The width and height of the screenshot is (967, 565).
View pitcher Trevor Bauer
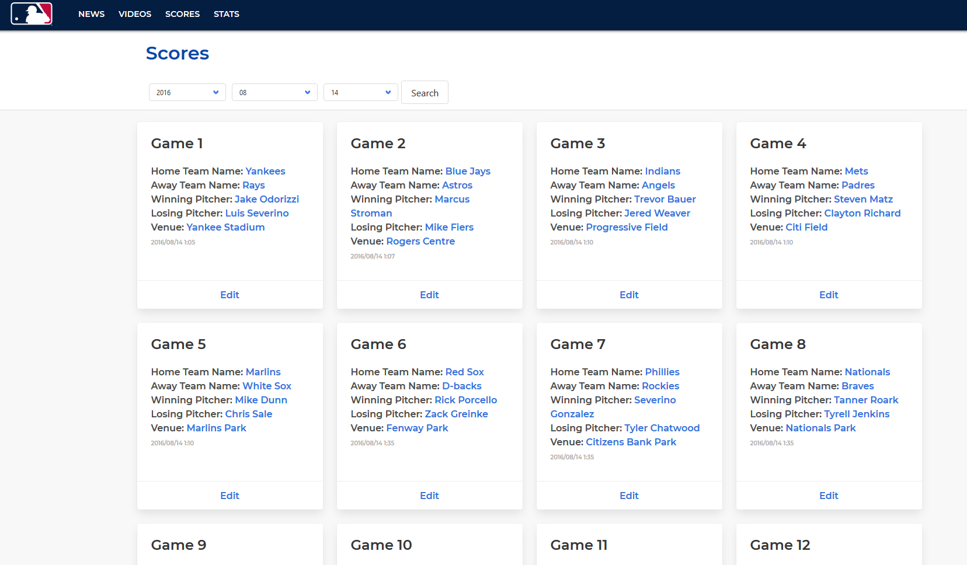pos(665,199)
